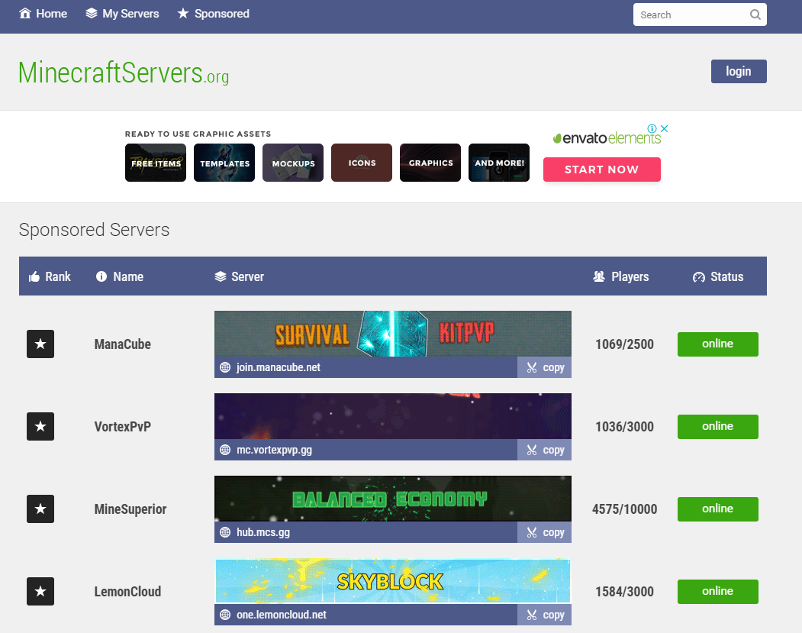Open the Templates ad tile
The height and width of the screenshot is (633, 802).
click(x=224, y=163)
